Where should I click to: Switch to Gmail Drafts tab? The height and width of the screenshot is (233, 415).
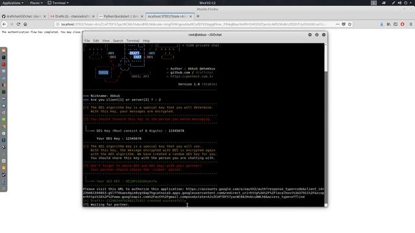point(73,16)
